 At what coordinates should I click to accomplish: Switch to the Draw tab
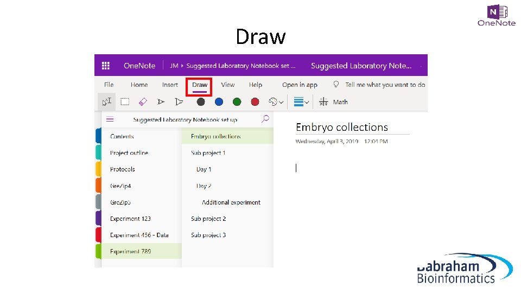click(x=199, y=85)
